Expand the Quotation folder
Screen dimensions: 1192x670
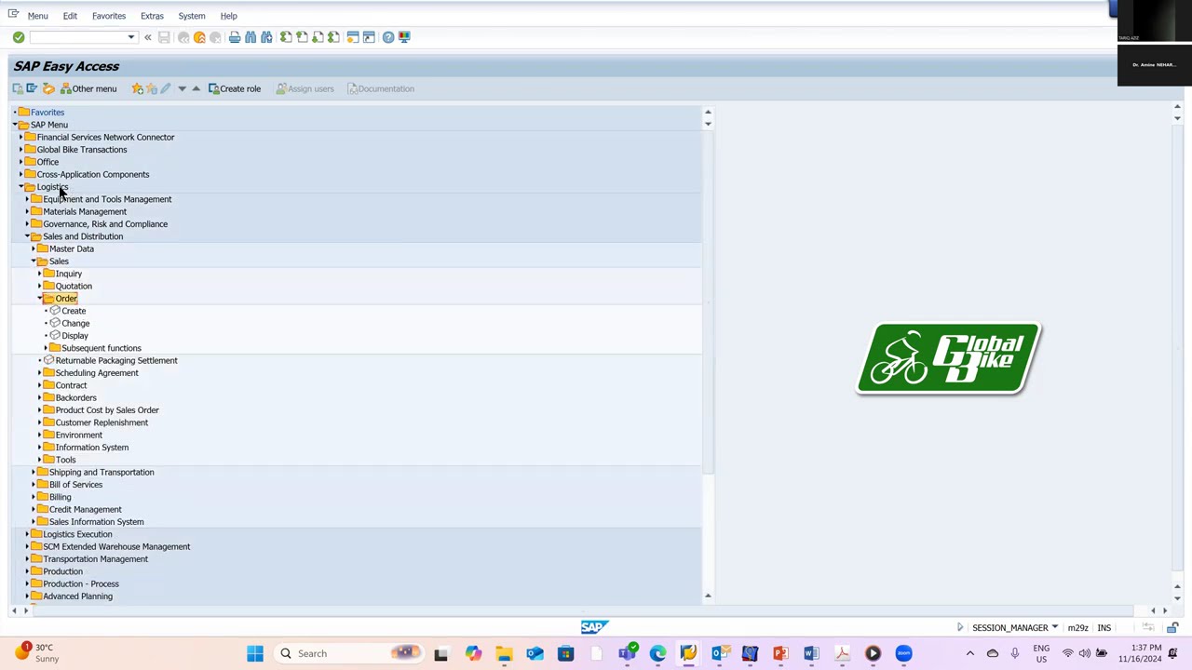pos(40,287)
